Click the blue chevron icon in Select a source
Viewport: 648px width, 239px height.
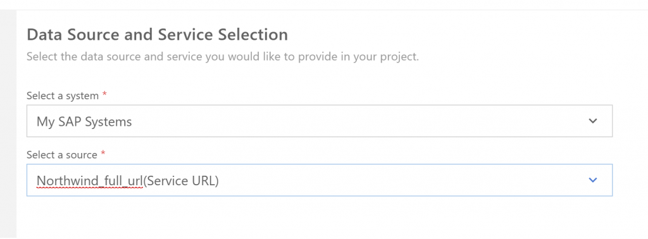point(592,180)
